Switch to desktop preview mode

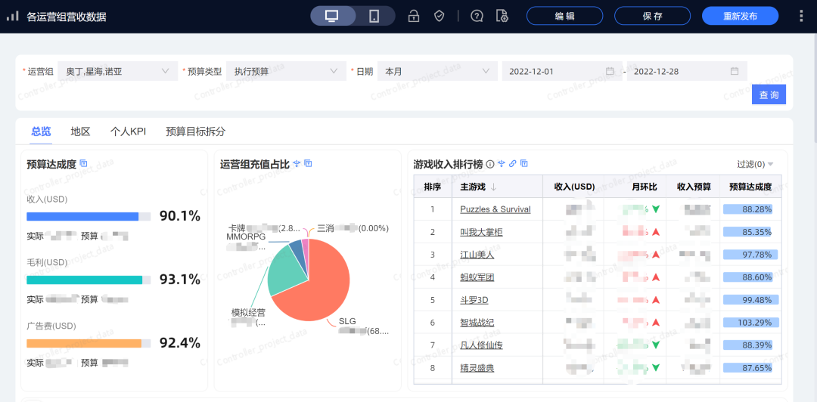(333, 16)
